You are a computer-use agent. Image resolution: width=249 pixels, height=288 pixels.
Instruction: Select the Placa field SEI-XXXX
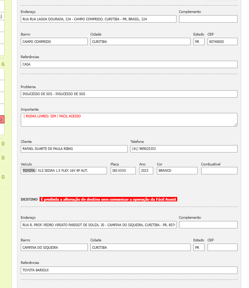[123, 171]
